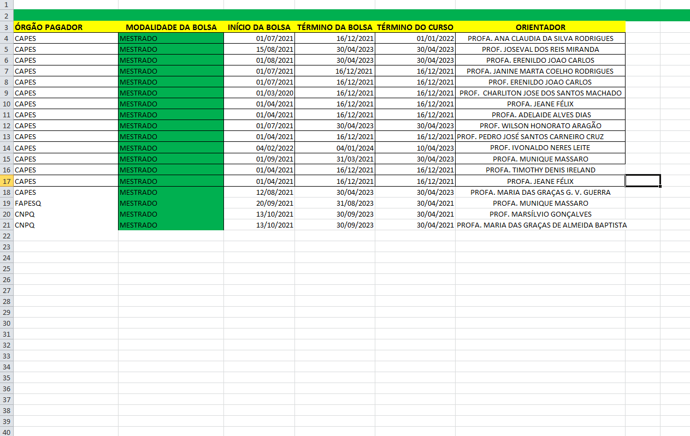The width and height of the screenshot is (690, 436).
Task: Select the cell PROFA. ANA CLAUDIA DA SILVA RODRIGUES
Action: coord(540,39)
